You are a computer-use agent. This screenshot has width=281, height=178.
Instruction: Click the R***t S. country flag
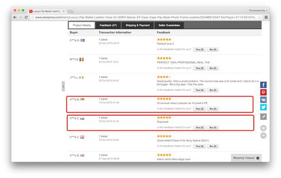point(82,59)
